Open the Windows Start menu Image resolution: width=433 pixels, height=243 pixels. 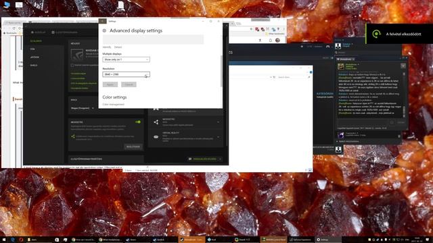[4, 240]
